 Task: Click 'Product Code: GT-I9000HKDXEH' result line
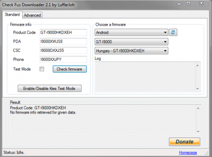(38, 108)
